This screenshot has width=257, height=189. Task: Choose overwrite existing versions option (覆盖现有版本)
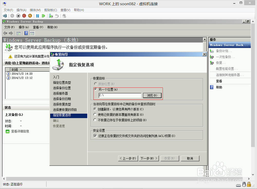tap(95, 114)
